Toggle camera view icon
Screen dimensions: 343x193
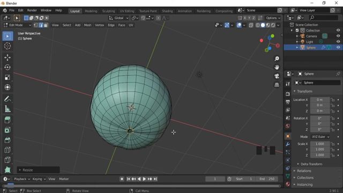point(277,76)
